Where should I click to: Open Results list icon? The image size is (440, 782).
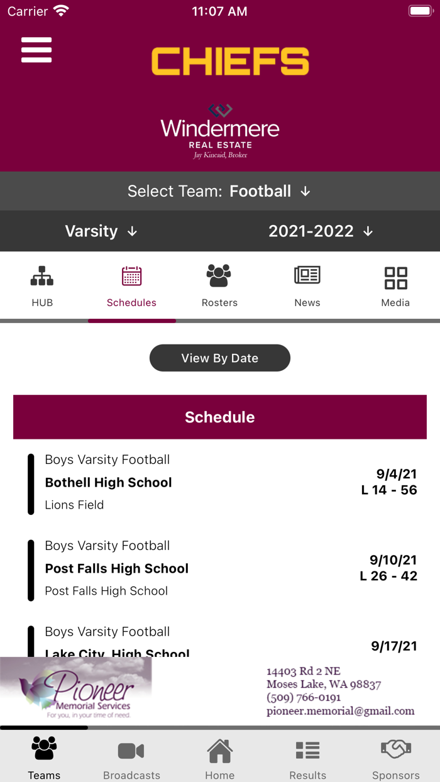[307, 750]
